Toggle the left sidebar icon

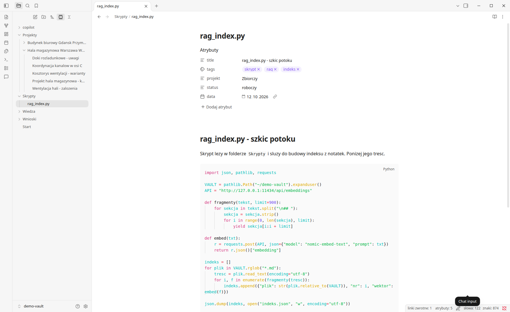point(6,6)
